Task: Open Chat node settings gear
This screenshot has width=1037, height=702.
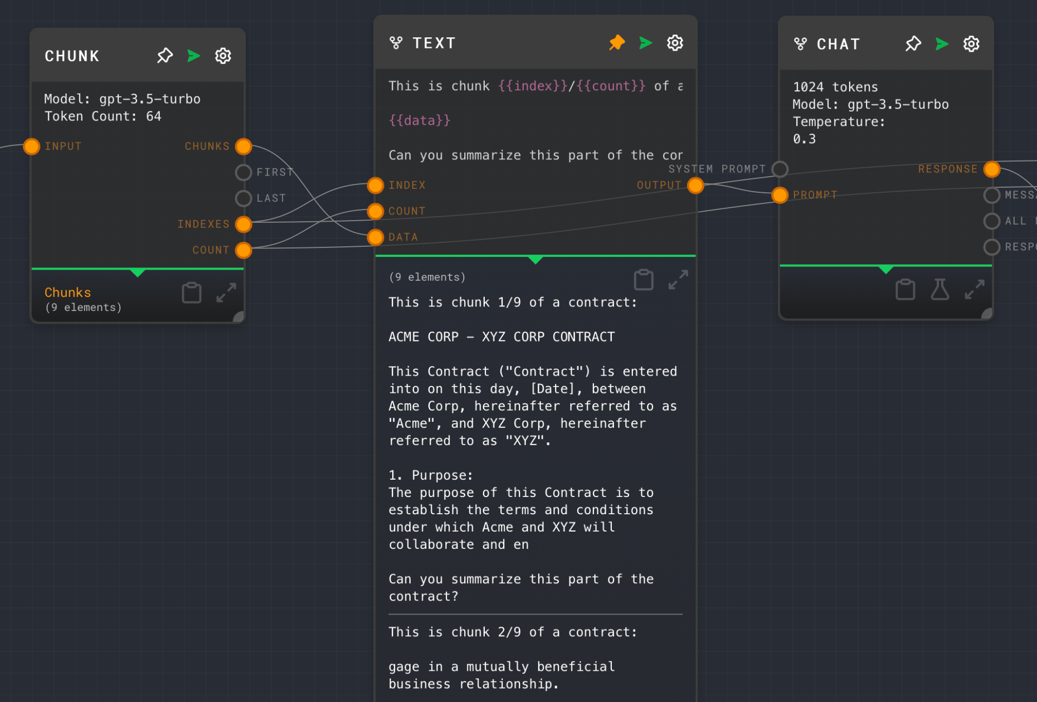Action: pos(972,44)
